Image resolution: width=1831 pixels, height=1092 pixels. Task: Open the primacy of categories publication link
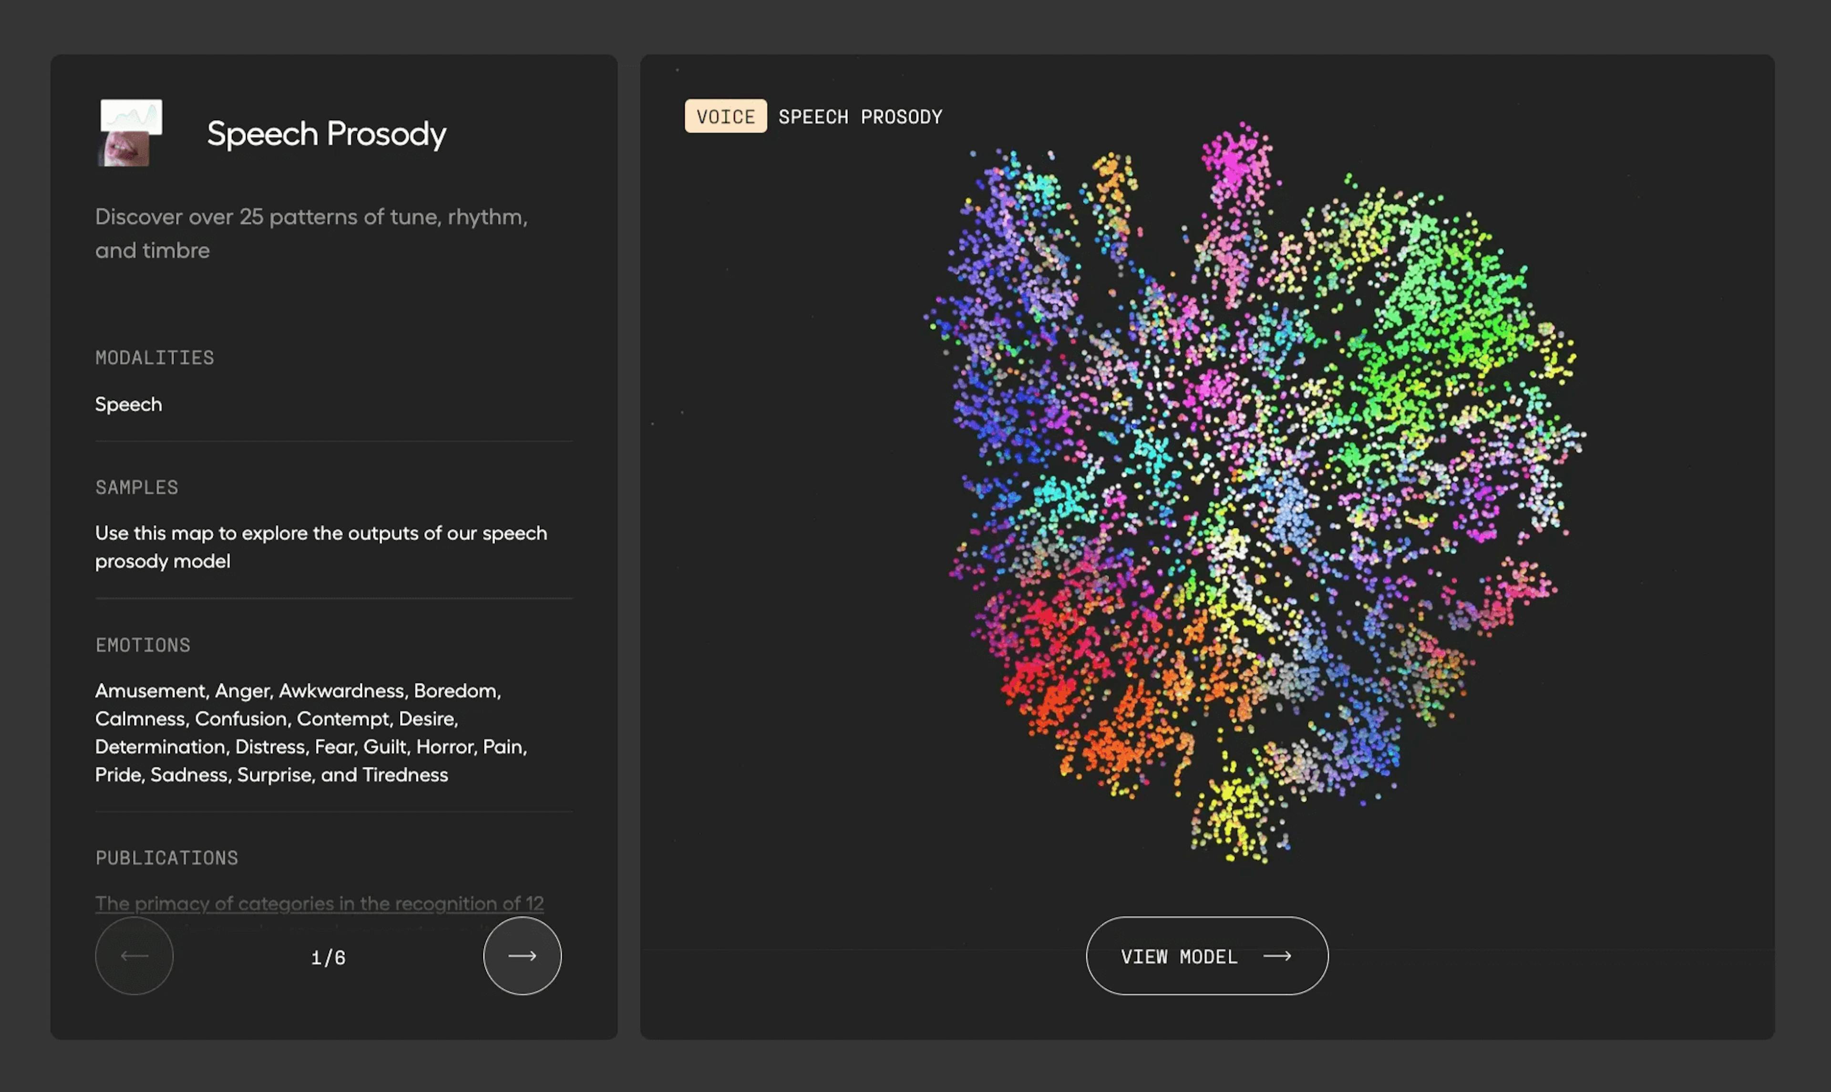click(x=319, y=903)
